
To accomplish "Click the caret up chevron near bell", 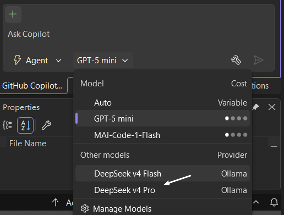I will click(256, 202).
